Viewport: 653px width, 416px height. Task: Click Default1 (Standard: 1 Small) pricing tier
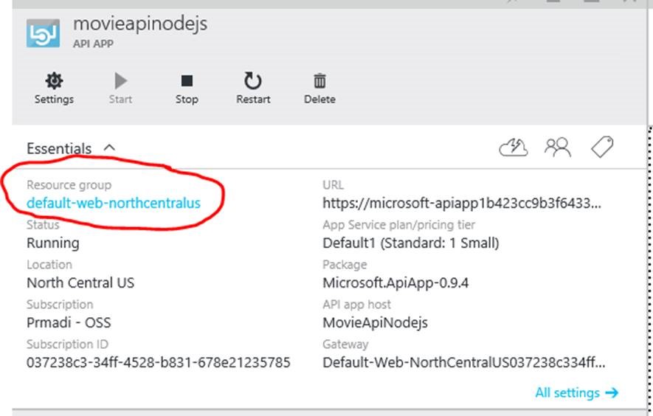[x=411, y=243]
